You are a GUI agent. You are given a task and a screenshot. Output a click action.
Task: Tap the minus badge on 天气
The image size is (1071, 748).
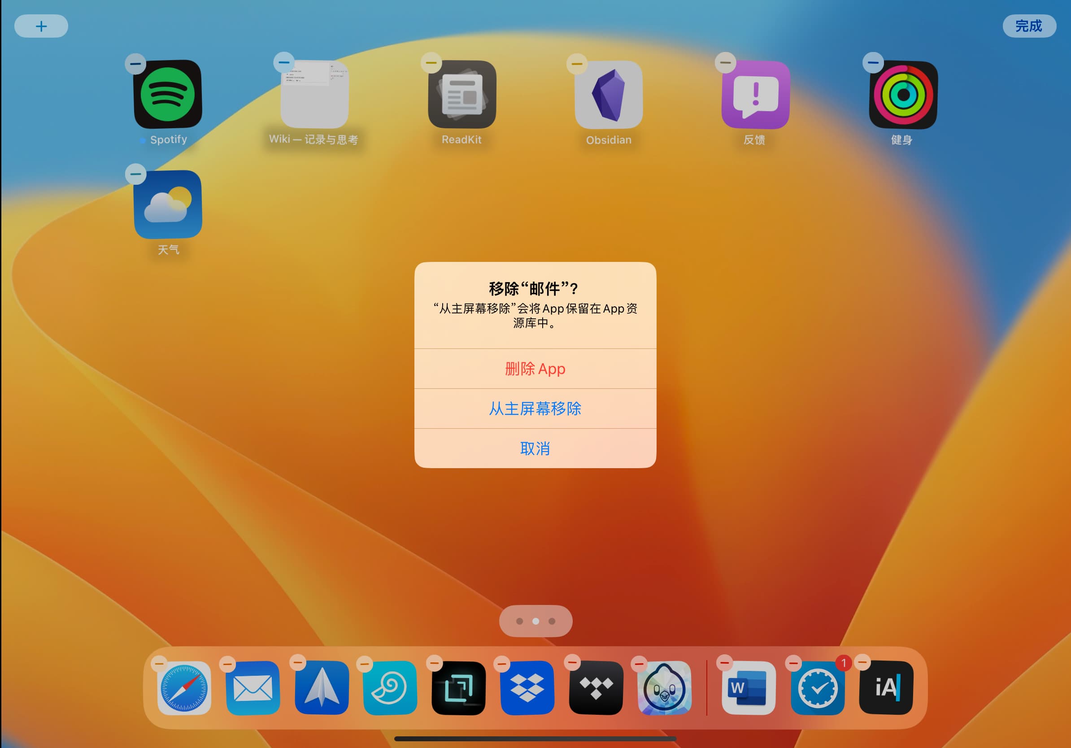coord(136,174)
